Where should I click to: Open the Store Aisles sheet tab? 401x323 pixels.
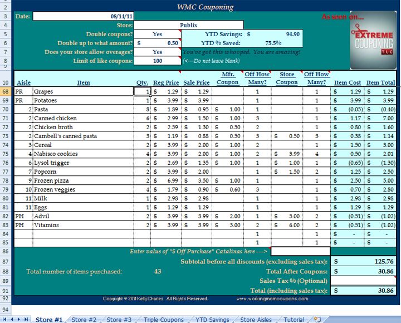[256, 320]
